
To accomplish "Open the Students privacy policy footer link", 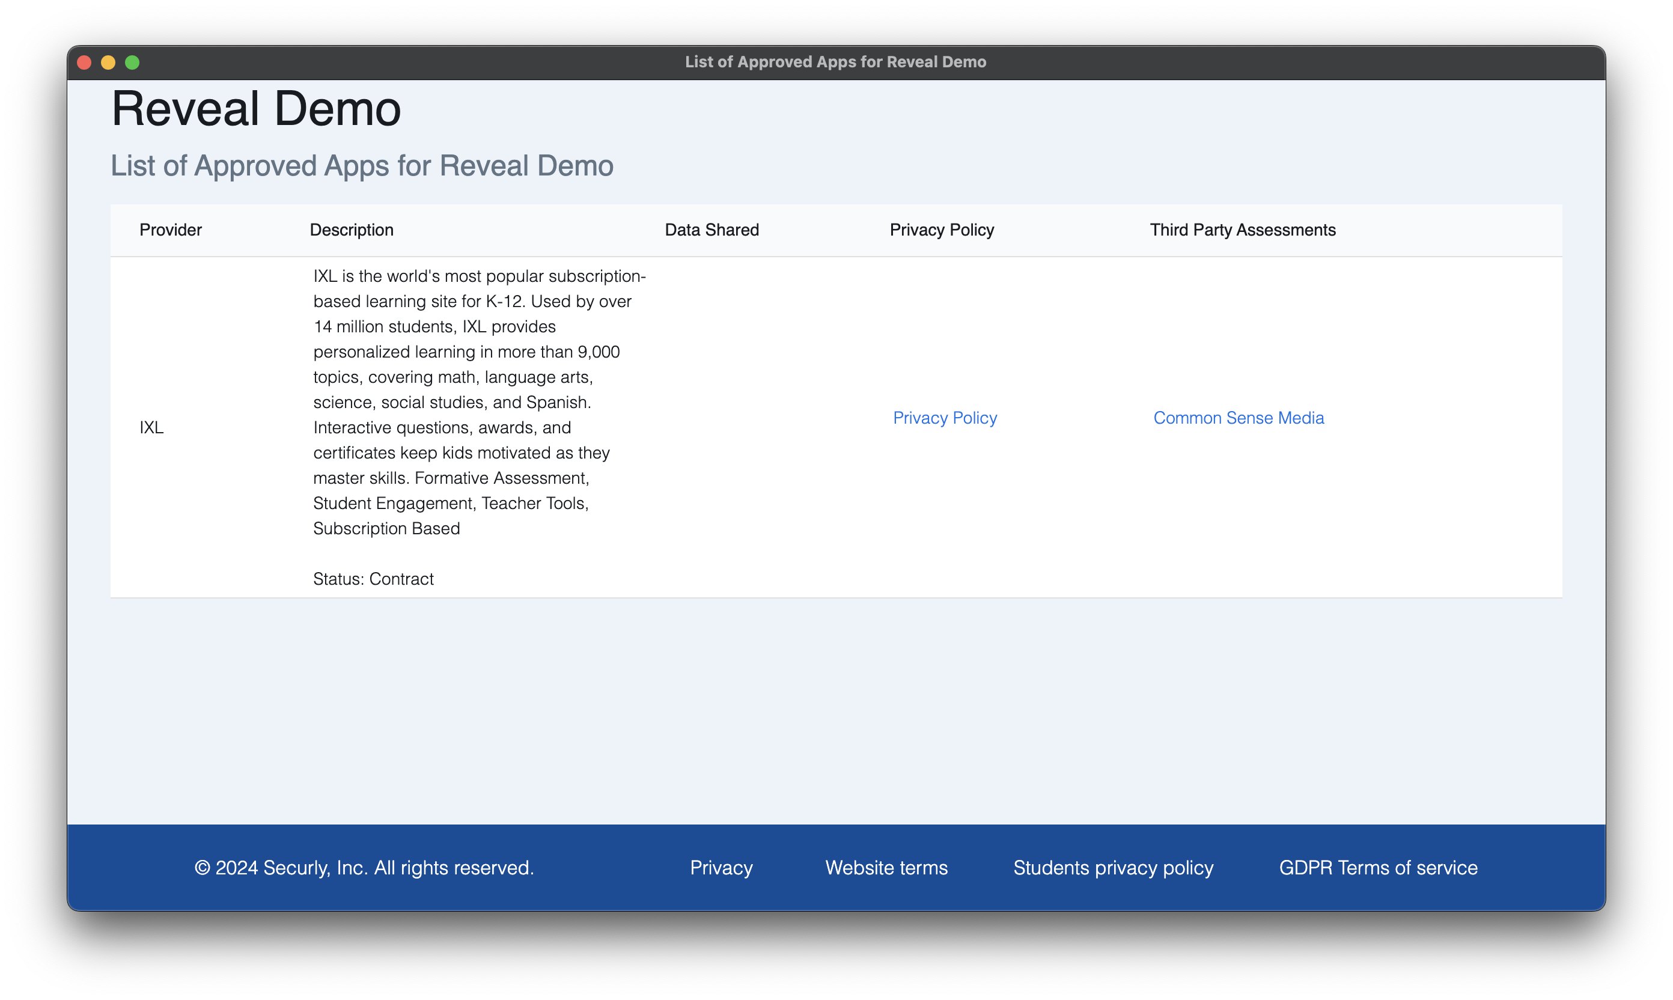I will click(x=1113, y=867).
